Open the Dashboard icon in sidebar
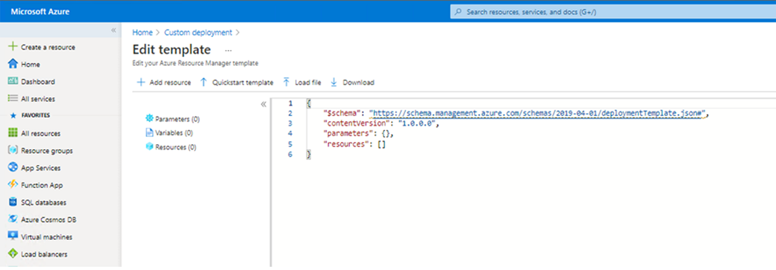The image size is (776, 270). 13,81
